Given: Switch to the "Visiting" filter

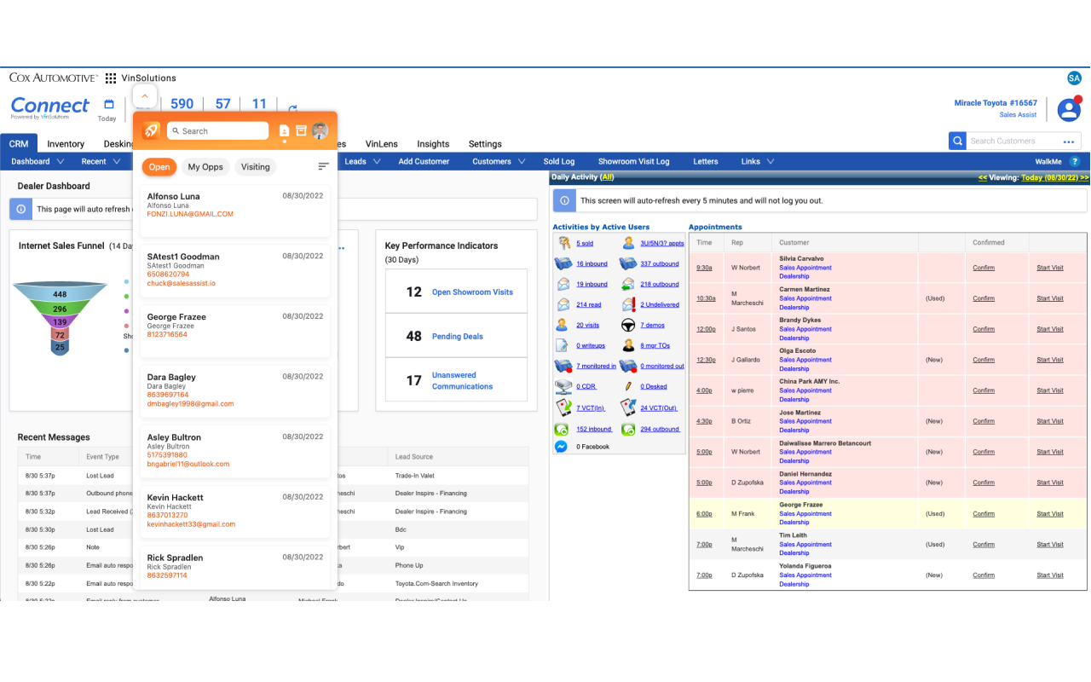Looking at the screenshot, I should [x=256, y=167].
